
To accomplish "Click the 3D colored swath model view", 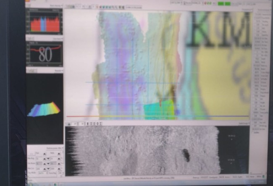I will pos(44,110).
